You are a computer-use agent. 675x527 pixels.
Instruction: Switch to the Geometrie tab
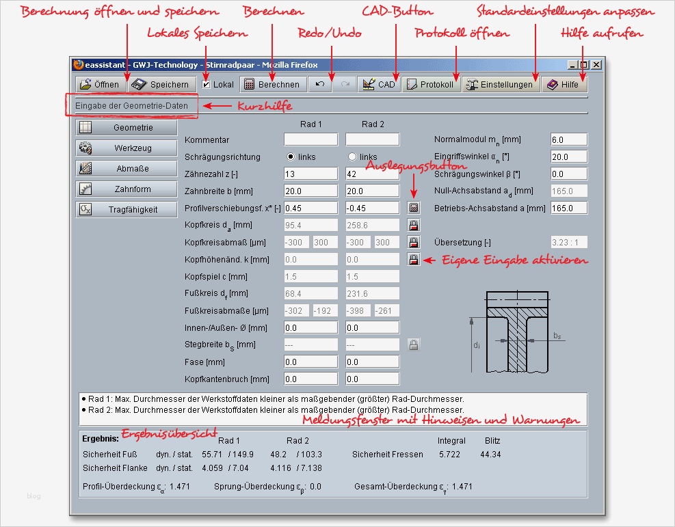(127, 128)
